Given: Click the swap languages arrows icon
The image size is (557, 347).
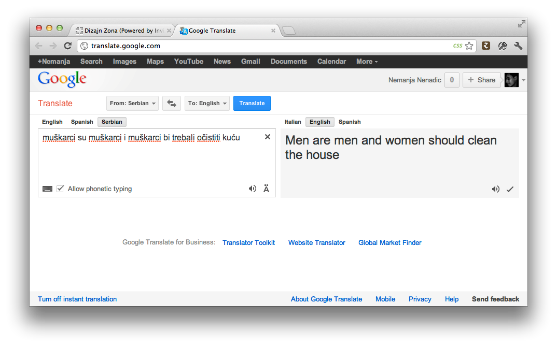Looking at the screenshot, I should [x=172, y=103].
